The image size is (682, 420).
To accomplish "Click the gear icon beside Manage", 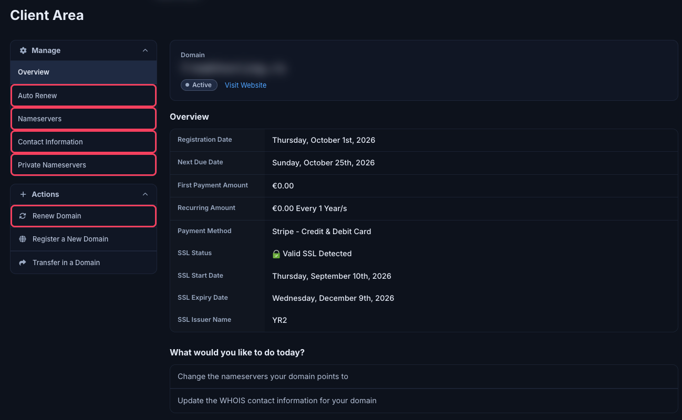I will (23, 50).
